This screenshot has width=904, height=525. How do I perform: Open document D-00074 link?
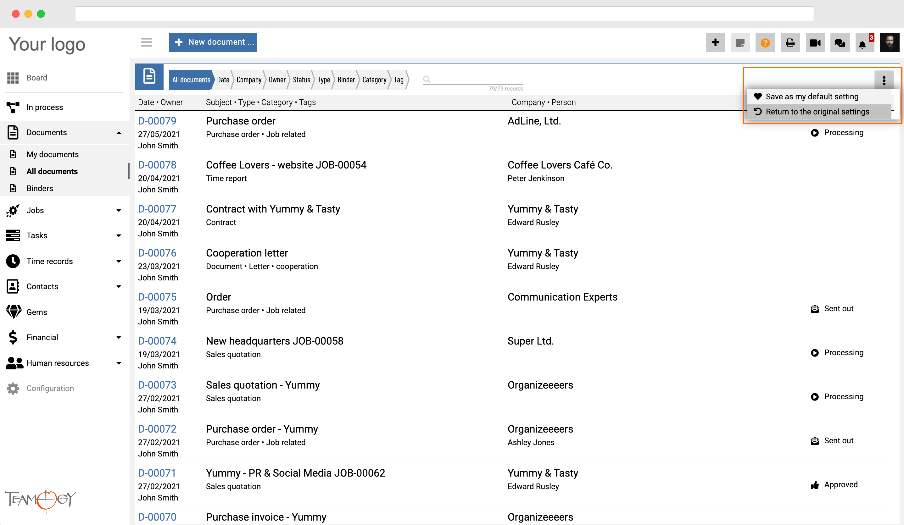[157, 341]
